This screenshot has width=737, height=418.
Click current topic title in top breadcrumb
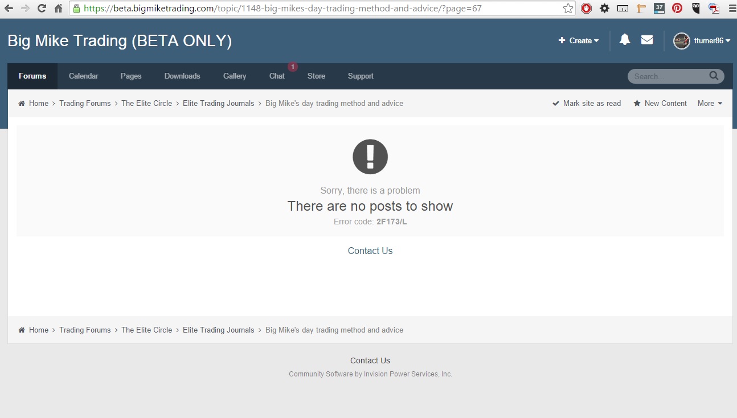(334, 104)
